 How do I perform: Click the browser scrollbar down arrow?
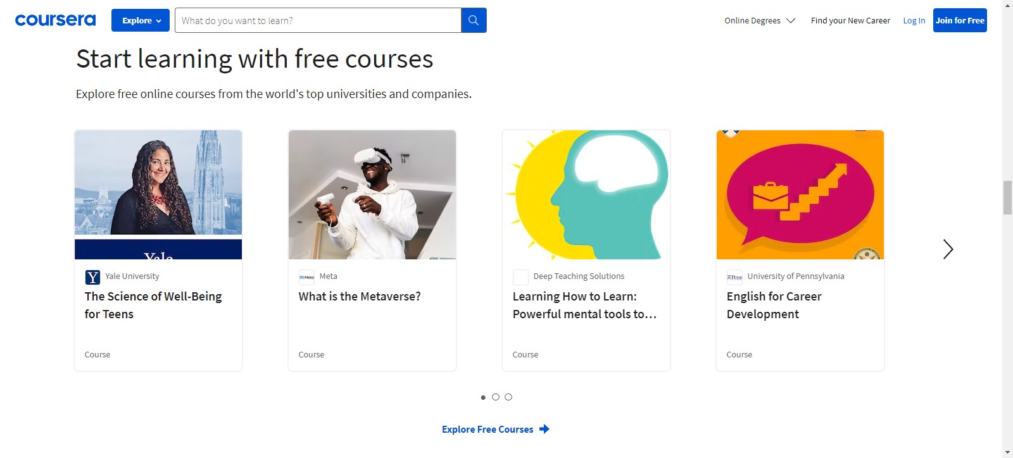[x=1007, y=452]
